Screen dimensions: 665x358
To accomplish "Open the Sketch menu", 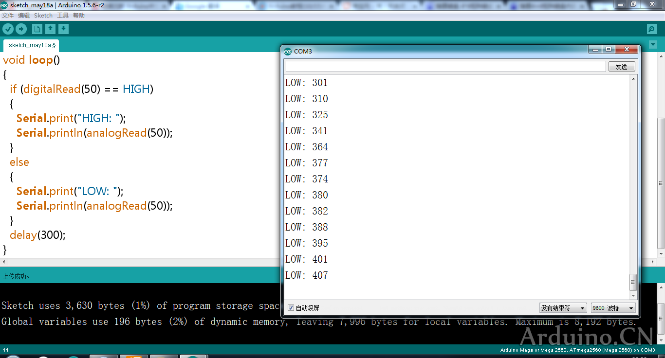I will [x=43, y=16].
